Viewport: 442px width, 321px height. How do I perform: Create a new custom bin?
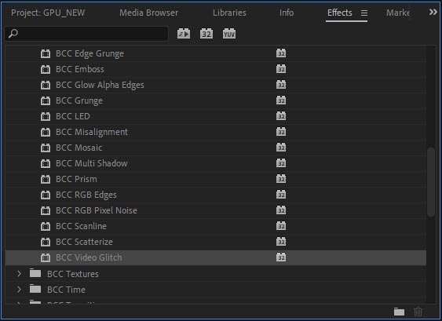(x=399, y=312)
